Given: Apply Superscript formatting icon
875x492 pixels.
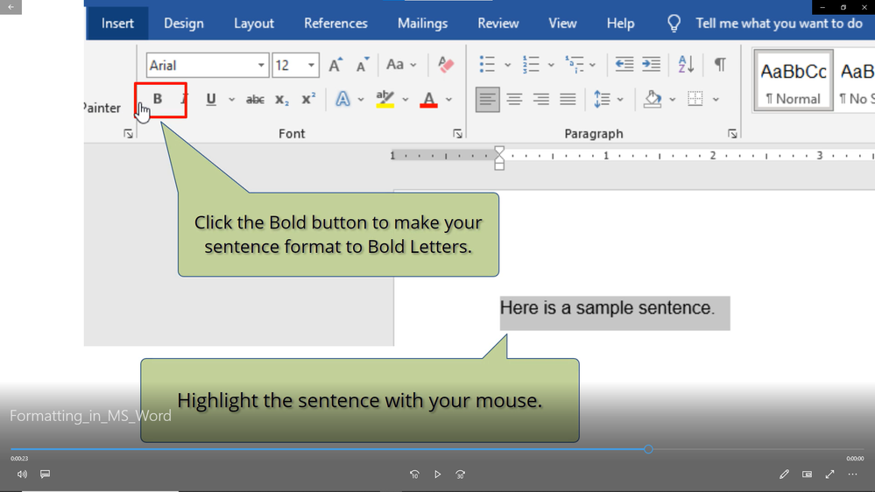Looking at the screenshot, I should click(x=308, y=99).
